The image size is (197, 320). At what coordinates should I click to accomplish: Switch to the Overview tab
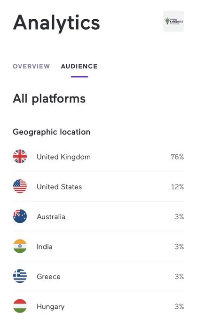click(x=31, y=66)
